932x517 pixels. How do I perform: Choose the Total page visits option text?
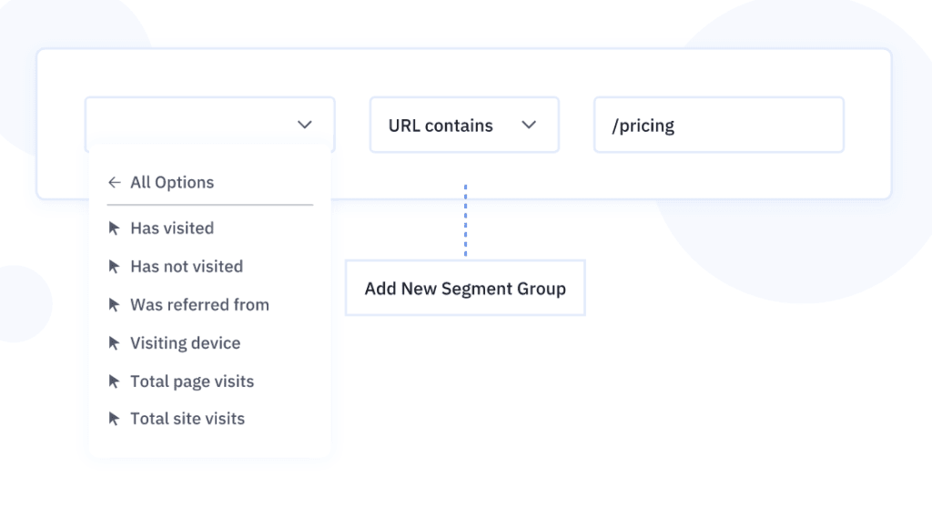point(192,381)
